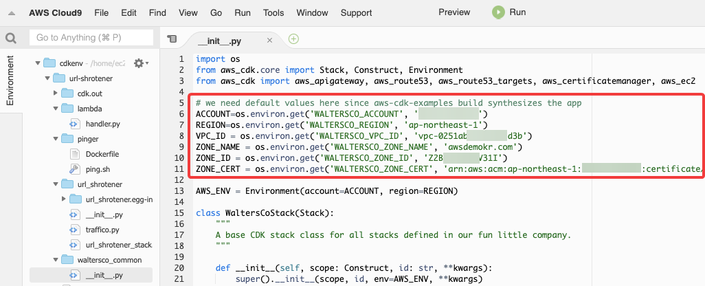Click aws_certificatemanager import on line 3

click(x=596, y=81)
